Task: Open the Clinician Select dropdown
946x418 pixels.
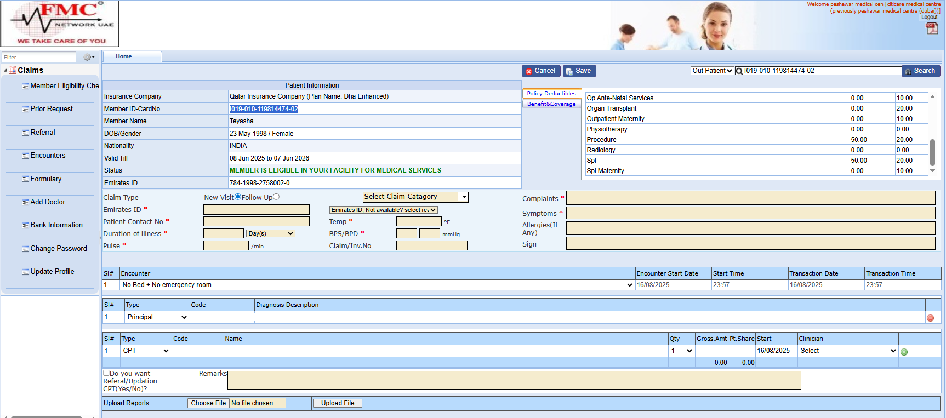Action: point(847,351)
